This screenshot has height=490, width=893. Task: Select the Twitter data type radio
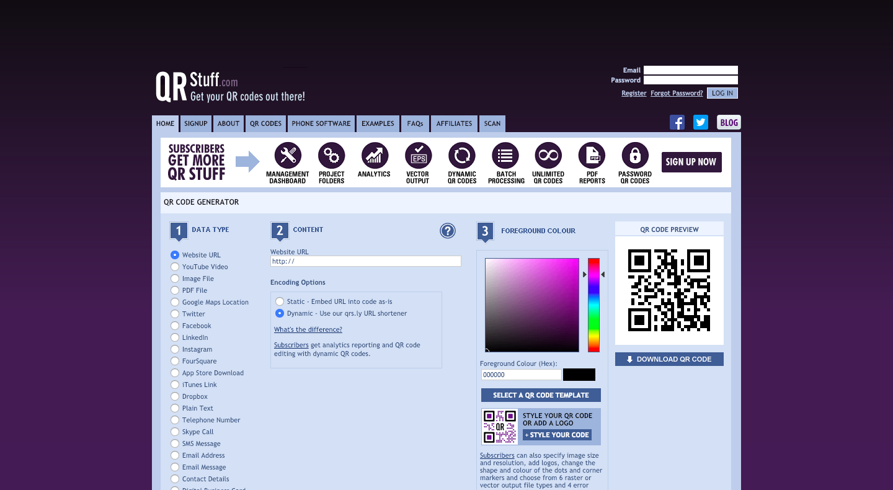(175, 314)
